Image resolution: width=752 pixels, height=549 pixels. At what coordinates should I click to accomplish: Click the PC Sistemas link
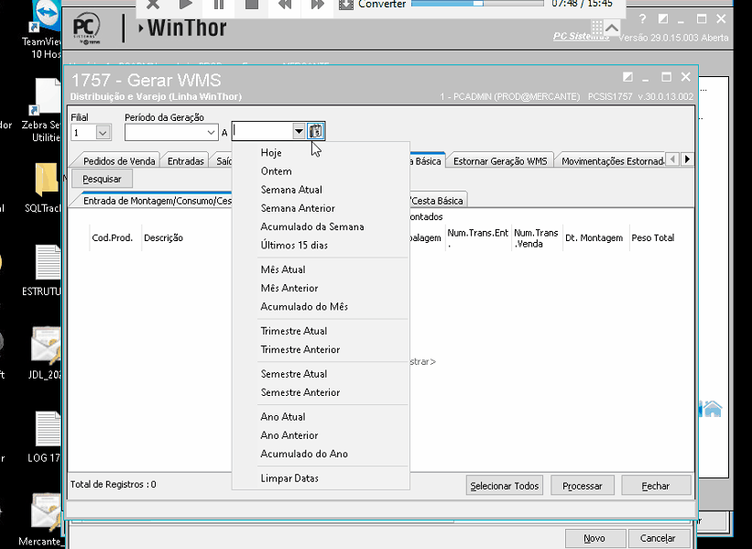(x=581, y=37)
